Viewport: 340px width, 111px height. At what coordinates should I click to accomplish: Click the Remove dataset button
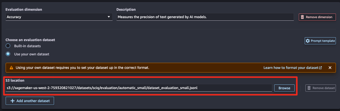tap(321, 88)
